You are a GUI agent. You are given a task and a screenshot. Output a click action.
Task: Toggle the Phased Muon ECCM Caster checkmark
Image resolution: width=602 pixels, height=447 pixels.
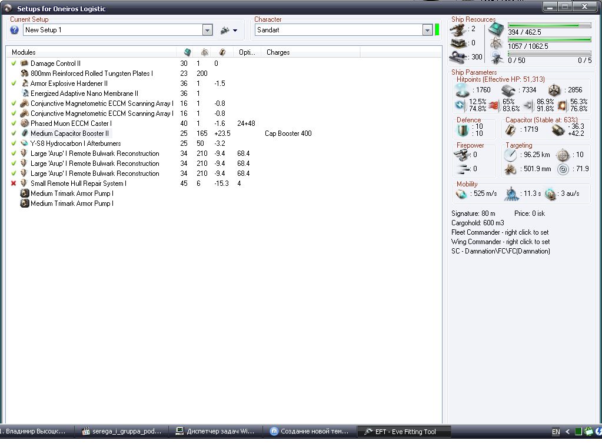pos(14,123)
